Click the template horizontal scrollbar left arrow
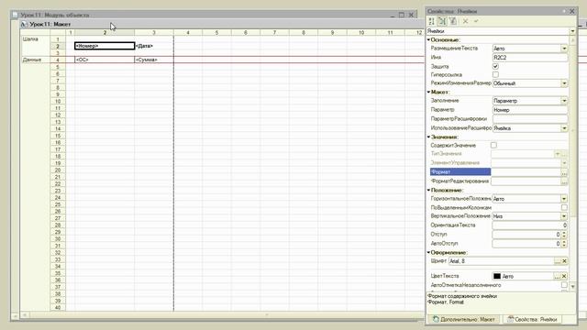Screen dimensions: 587x330 pyautogui.click(x=25, y=315)
